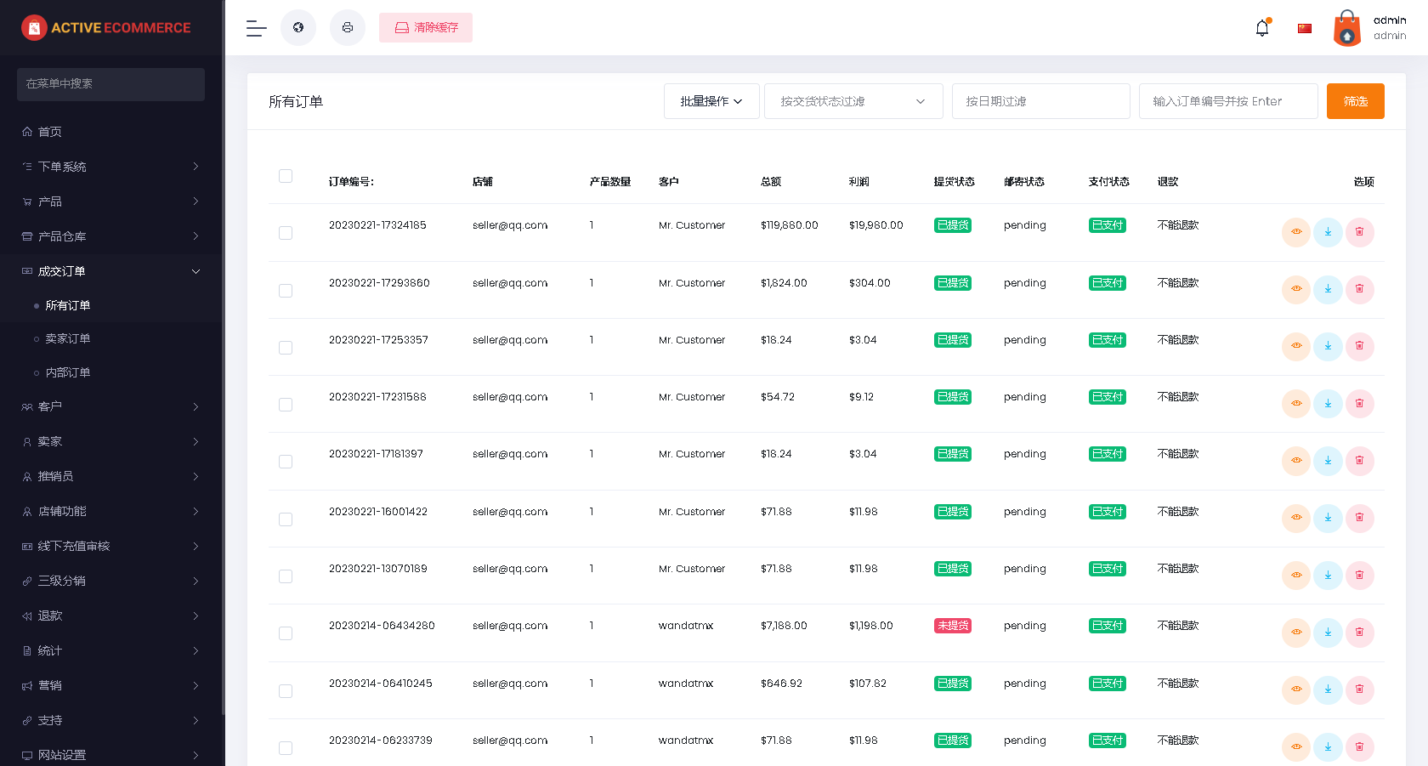Expand the 客户 sidebar menu
The width and height of the screenshot is (1428, 766).
pos(110,406)
